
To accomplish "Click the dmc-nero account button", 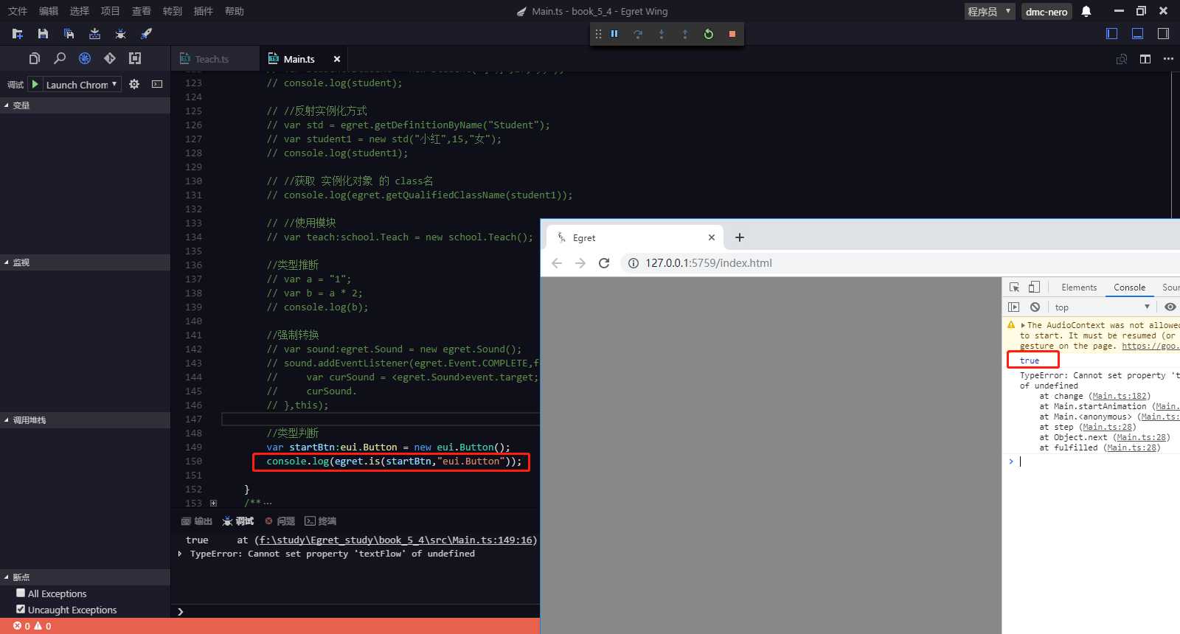I will point(1047,12).
